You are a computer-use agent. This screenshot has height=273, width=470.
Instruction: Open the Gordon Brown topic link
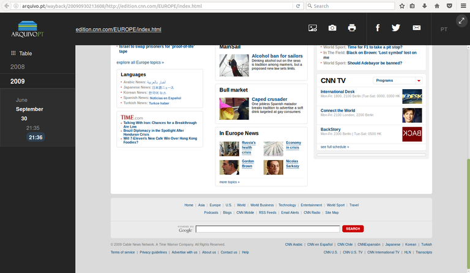point(248,164)
